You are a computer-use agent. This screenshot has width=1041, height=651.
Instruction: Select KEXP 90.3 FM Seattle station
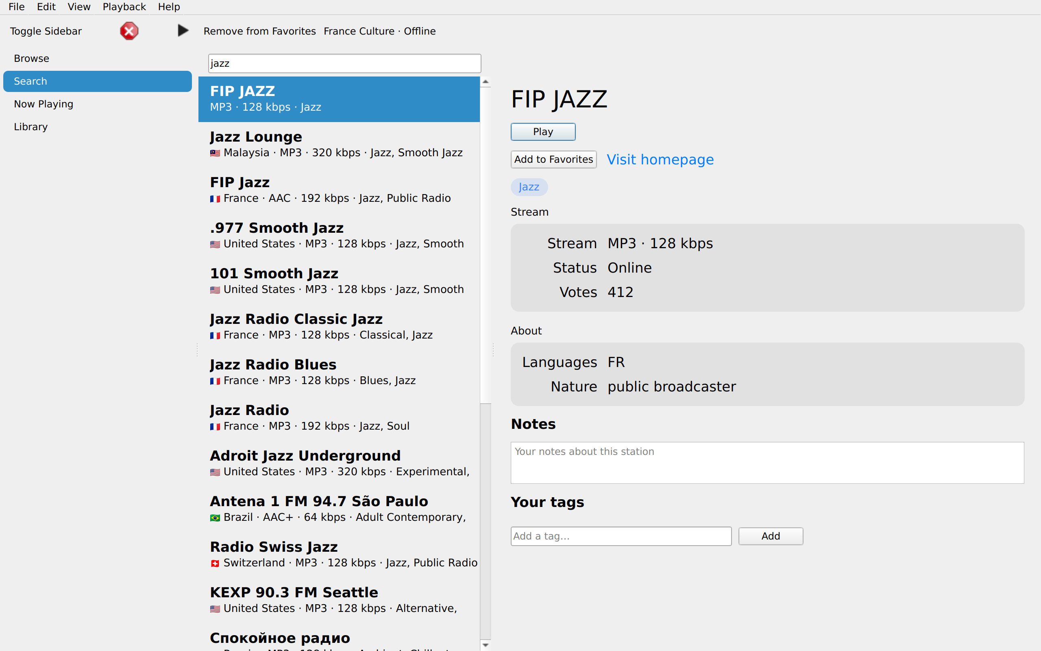point(339,601)
